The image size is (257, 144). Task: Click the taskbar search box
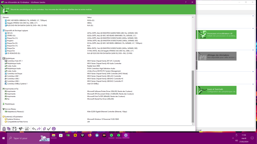pyautogui.click(x=28, y=138)
